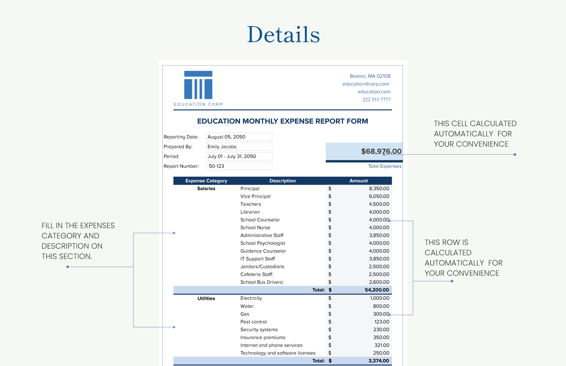Viewport: 566px width, 366px height.
Task: Click the address Boston, MA 02108
Action: [370, 76]
